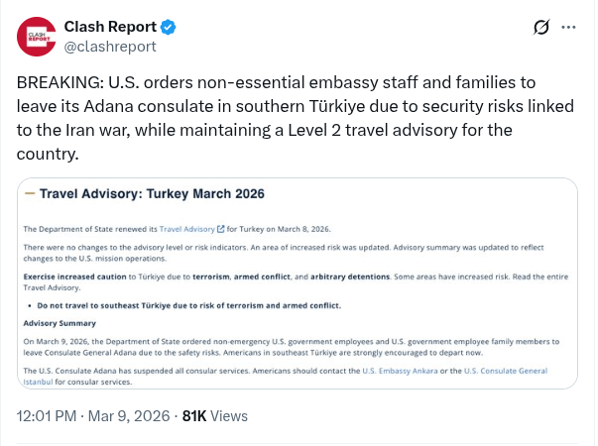Screen dimensions: 598x446
Task: Click the Do not travel bullet point
Action: [x=188, y=305]
